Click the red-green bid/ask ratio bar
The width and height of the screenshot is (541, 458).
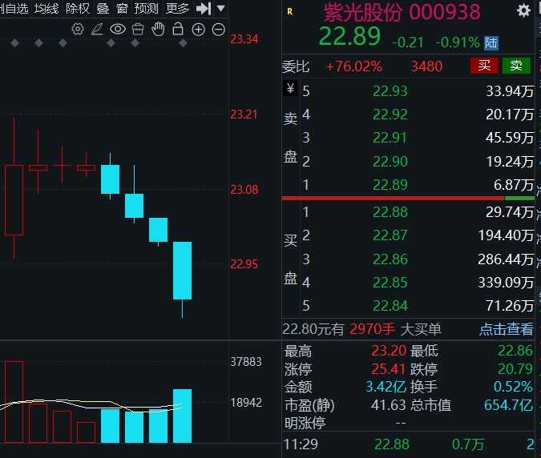pos(408,198)
